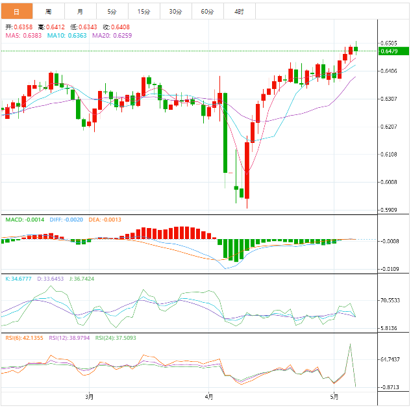Screen dimensions: 411x408
Task: Open the 月 monthly chart tab
Action: click(x=80, y=12)
